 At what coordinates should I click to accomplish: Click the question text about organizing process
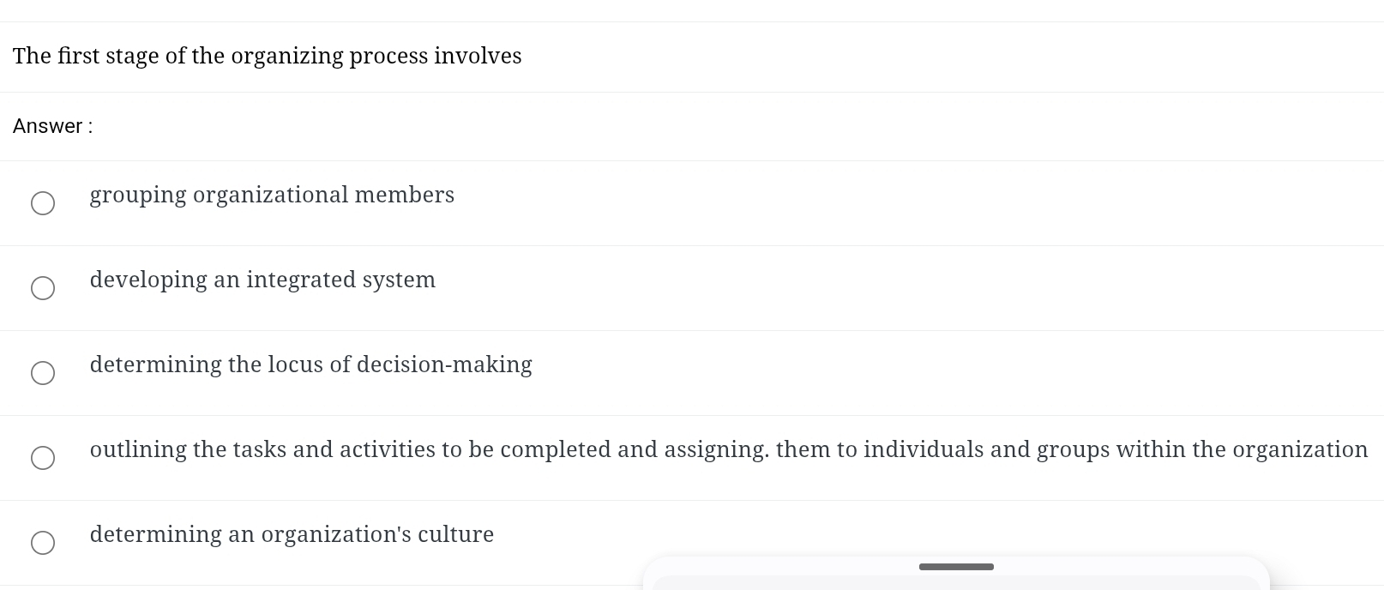tap(267, 56)
